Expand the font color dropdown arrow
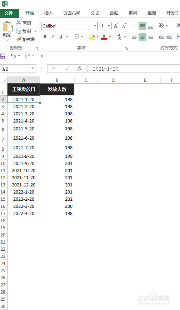This screenshot has width=180, height=310. pyautogui.click(x=110, y=37)
